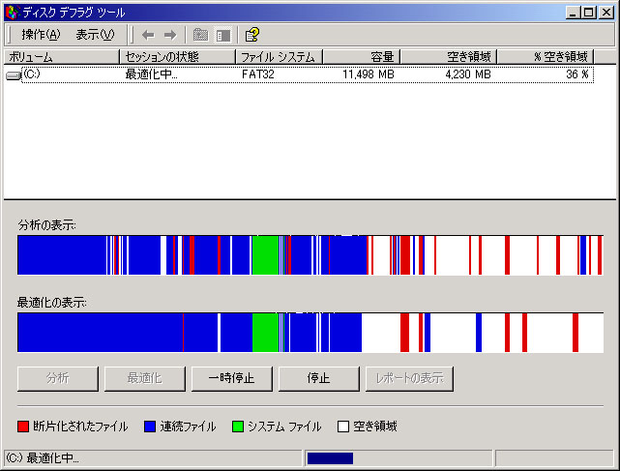Sort by the ボリューム column header
620x471 pixels.
click(61, 57)
